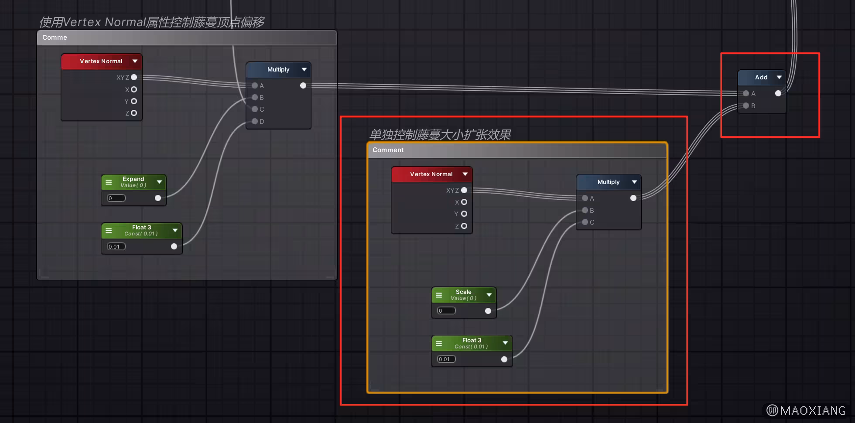Select the Z output port on right Vertex Normal

click(464, 226)
